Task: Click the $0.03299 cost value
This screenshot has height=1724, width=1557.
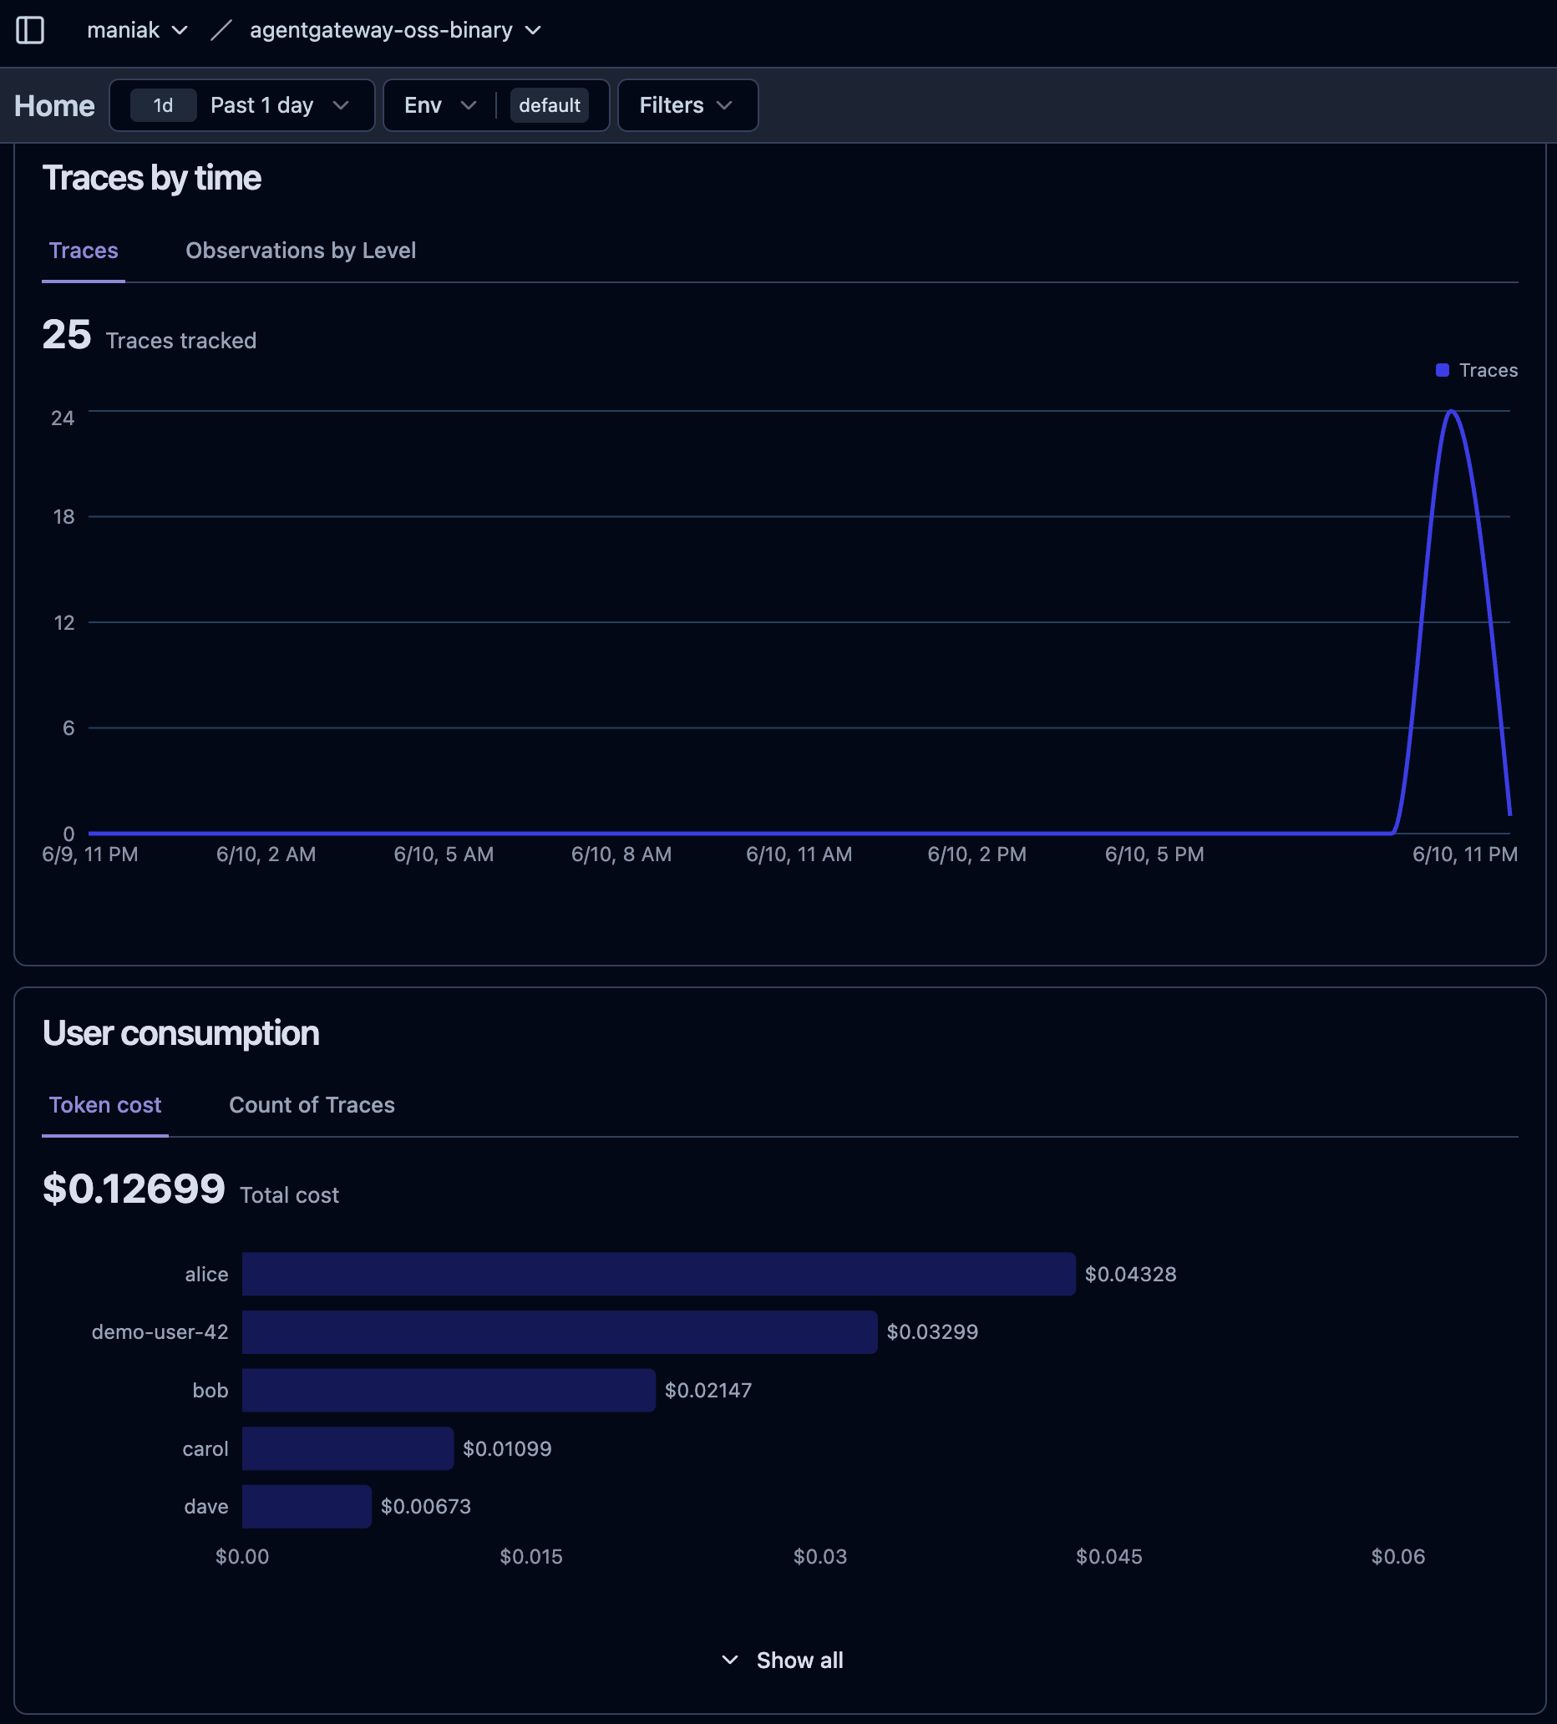Action: pos(932,1332)
